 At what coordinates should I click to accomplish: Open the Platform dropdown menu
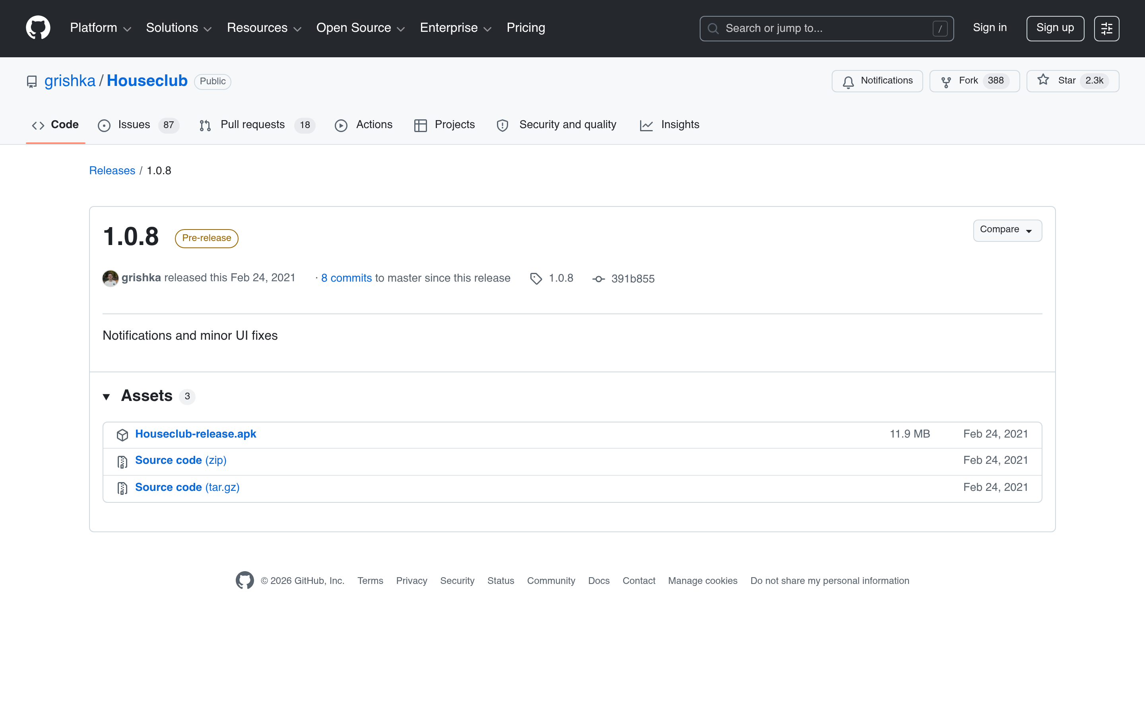[100, 28]
